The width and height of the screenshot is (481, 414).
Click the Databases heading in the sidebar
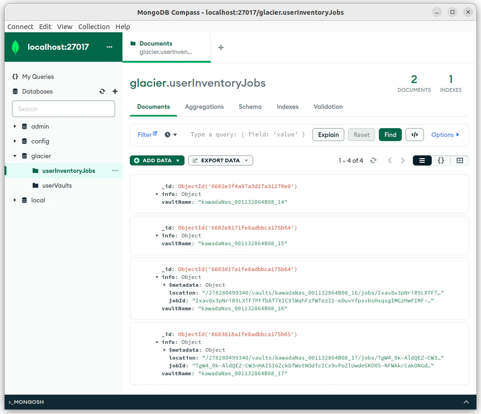37,91
